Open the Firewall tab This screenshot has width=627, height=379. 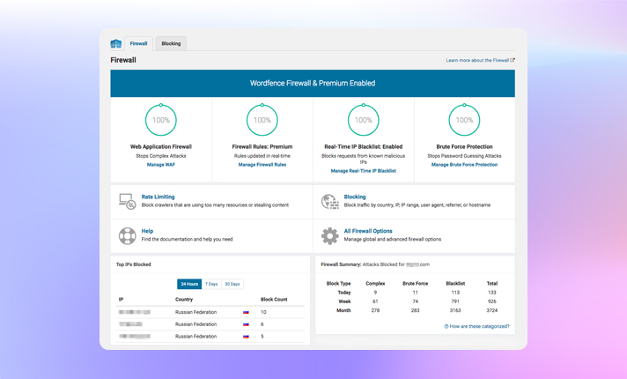pyautogui.click(x=139, y=43)
